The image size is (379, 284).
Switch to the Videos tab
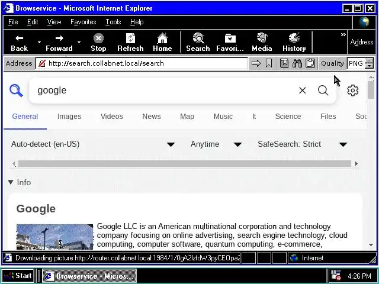pyautogui.click(x=112, y=117)
